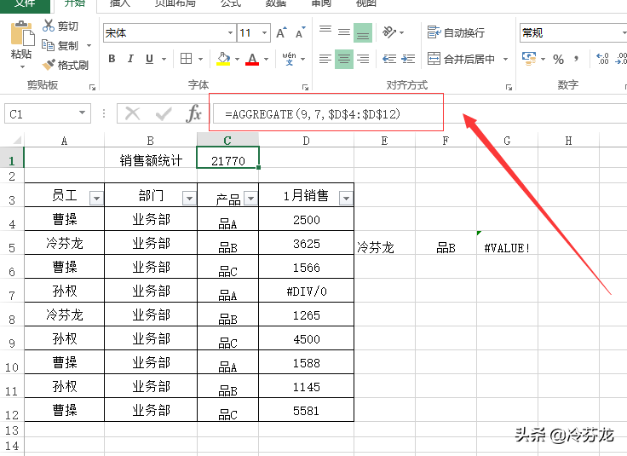The height and width of the screenshot is (456, 627).
Task: Open alignment group dialog launcher
Action: tap(509, 87)
